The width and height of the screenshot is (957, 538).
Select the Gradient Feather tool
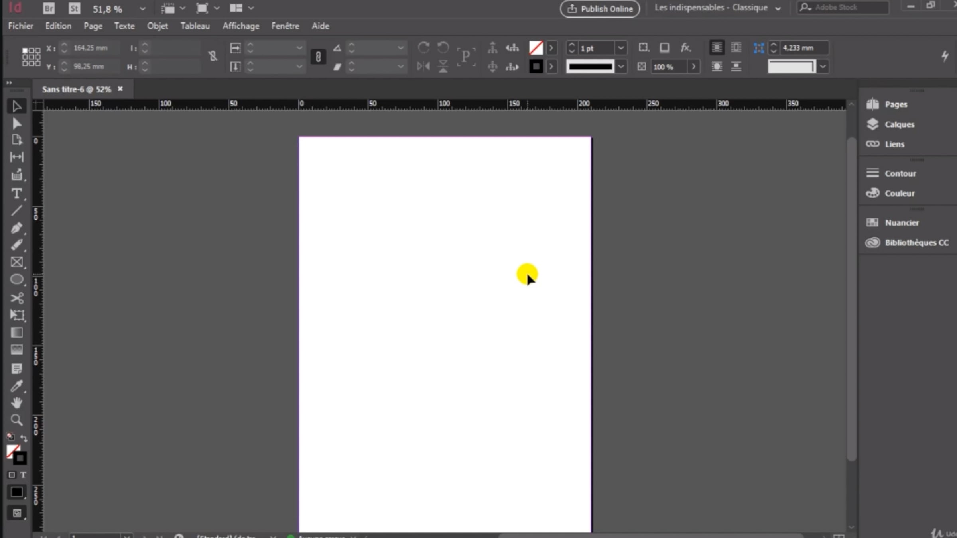[x=16, y=350]
